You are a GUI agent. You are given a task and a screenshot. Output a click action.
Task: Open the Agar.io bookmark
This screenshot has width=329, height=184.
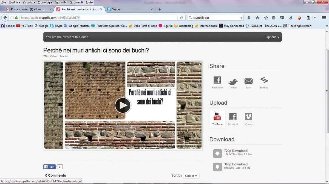[x=166, y=26]
